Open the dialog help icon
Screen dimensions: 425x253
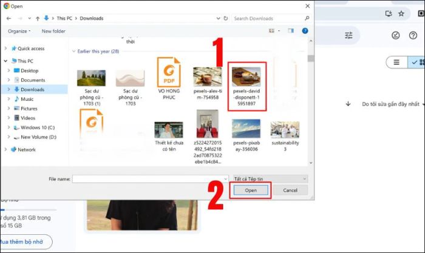pyautogui.click(x=305, y=31)
